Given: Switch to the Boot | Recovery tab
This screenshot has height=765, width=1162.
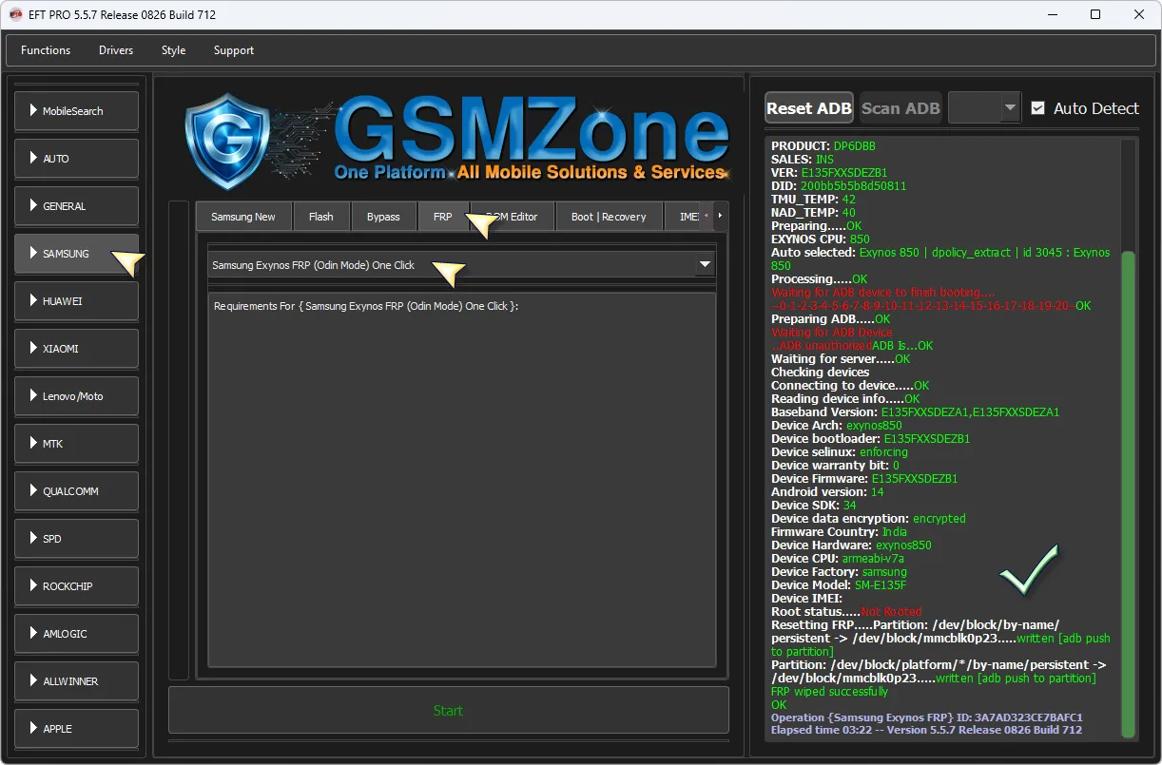Looking at the screenshot, I should pyautogui.click(x=609, y=217).
